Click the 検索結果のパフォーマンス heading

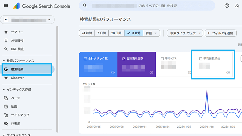[105, 19]
